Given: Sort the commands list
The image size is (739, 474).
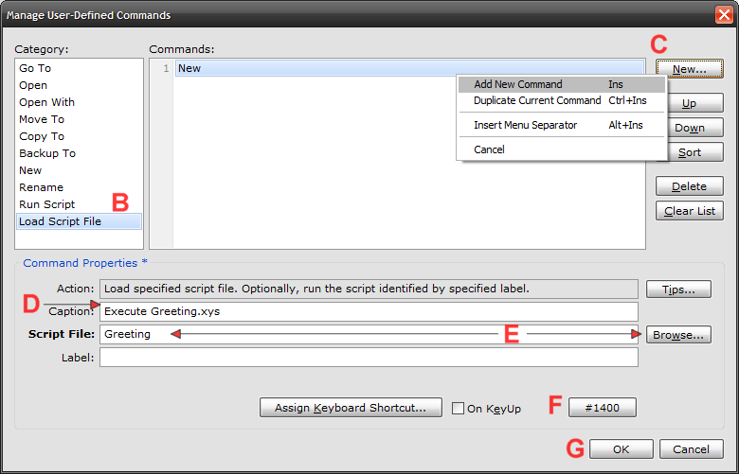Looking at the screenshot, I should pyautogui.click(x=695, y=152).
